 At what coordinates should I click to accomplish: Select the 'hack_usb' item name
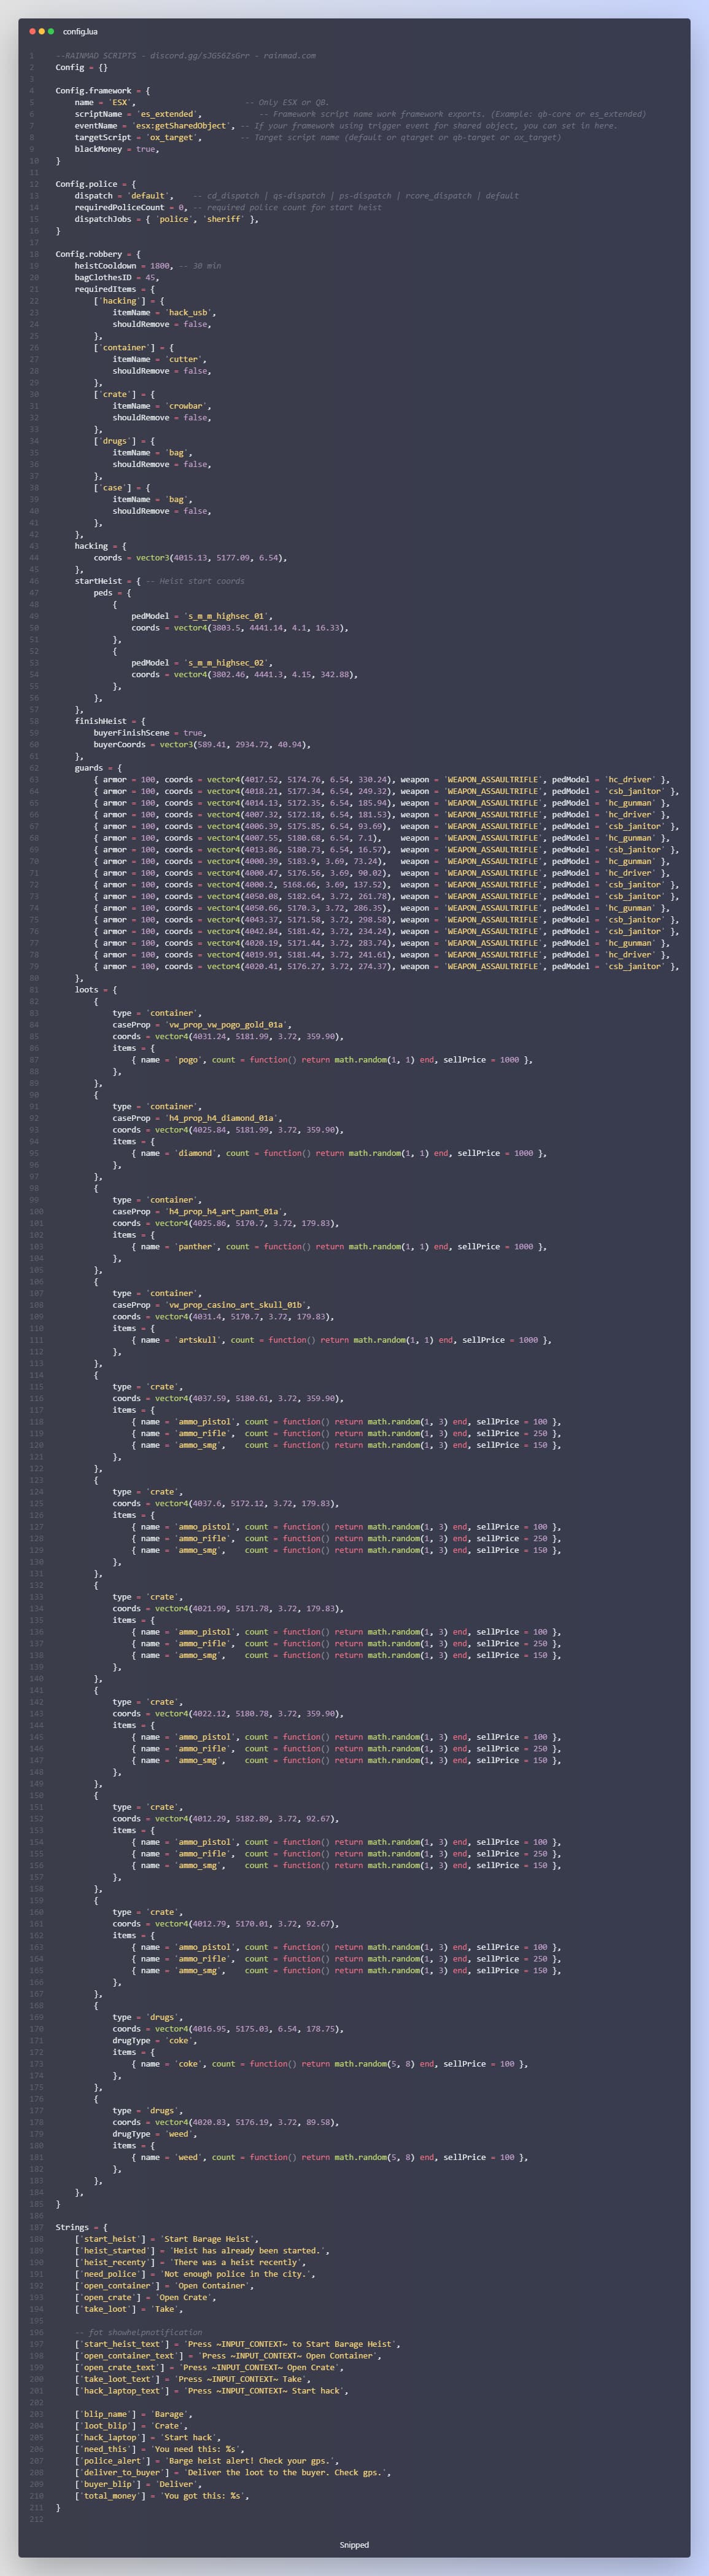[188, 312]
